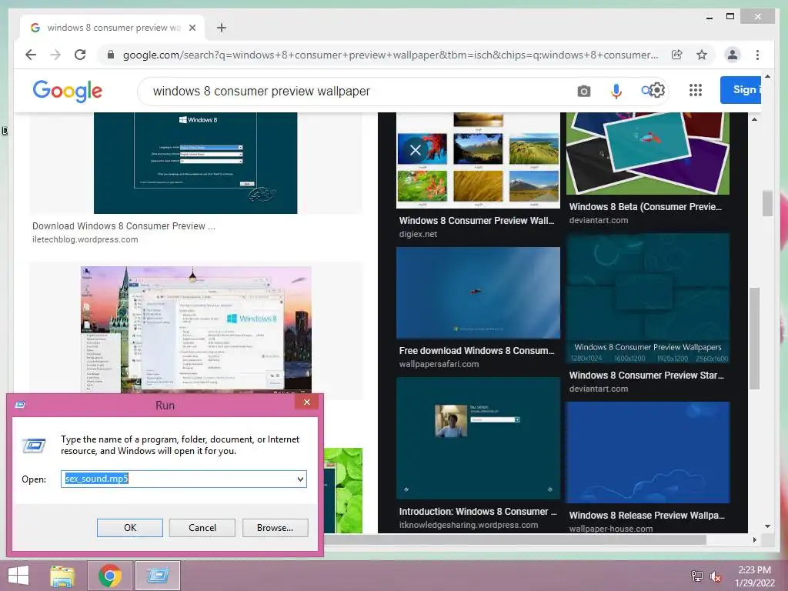Click the horizontal scrollbar right arrow
Image resolution: width=788 pixels, height=591 pixels.
754,539
